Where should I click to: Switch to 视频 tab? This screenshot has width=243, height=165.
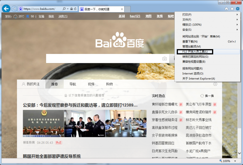[x=91, y=84]
